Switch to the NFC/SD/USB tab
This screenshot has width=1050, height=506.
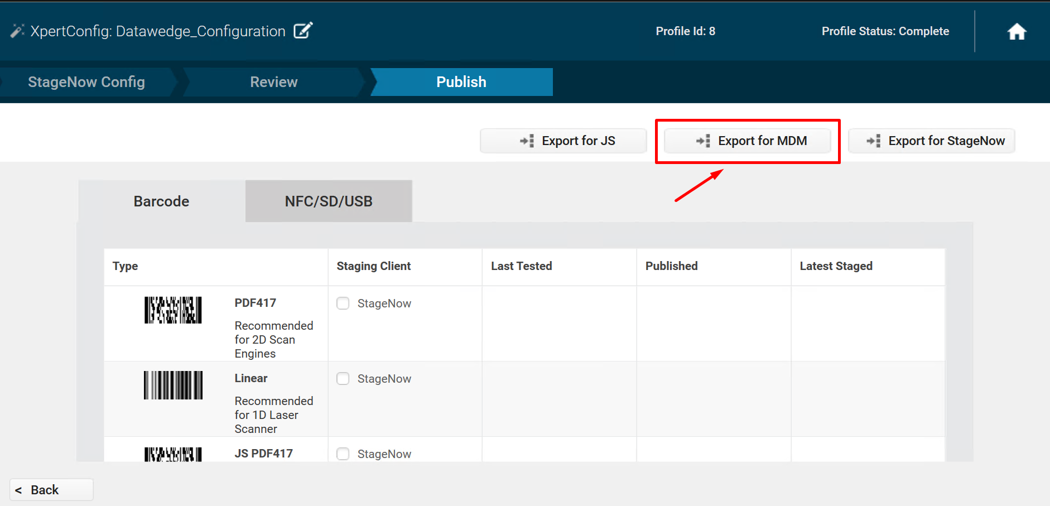pyautogui.click(x=328, y=201)
